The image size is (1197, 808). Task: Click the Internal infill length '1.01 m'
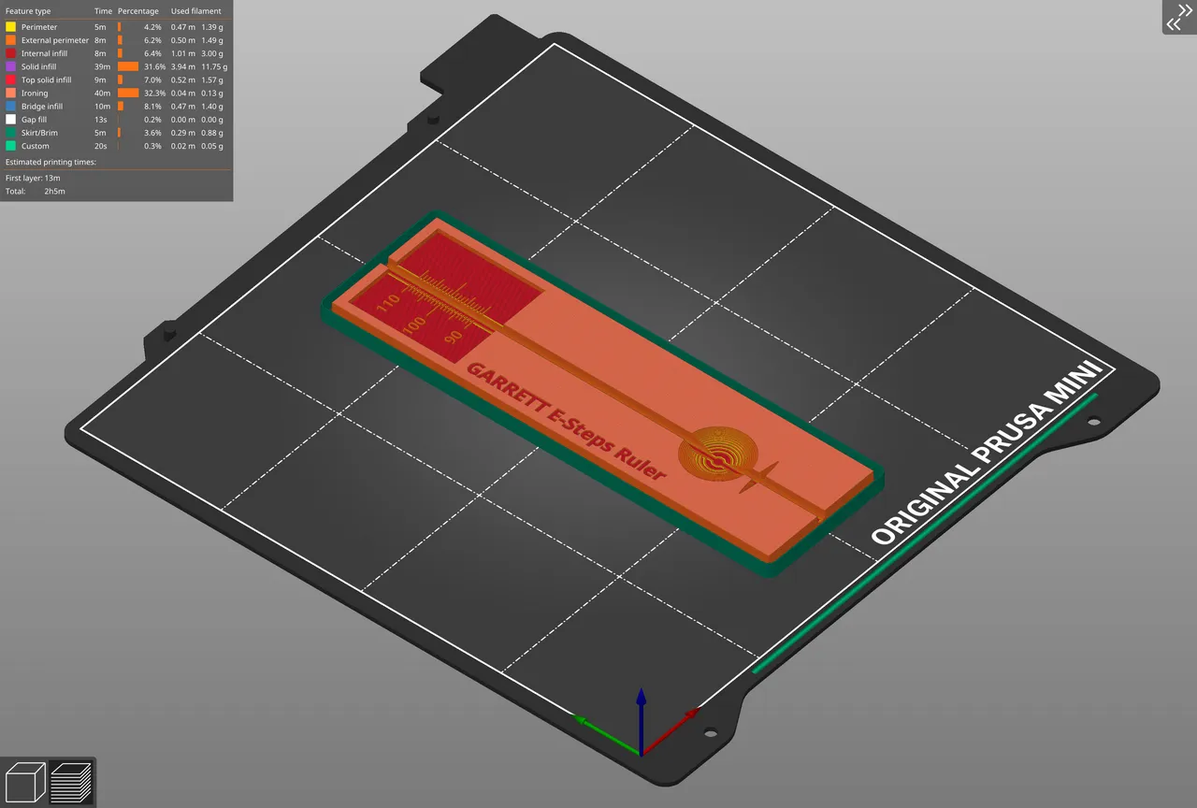[183, 53]
